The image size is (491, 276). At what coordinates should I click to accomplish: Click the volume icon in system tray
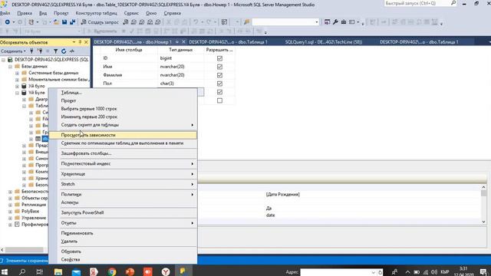(x=434, y=272)
